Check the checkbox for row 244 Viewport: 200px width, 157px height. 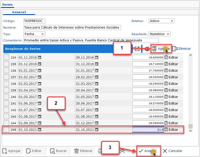tap(6, 123)
